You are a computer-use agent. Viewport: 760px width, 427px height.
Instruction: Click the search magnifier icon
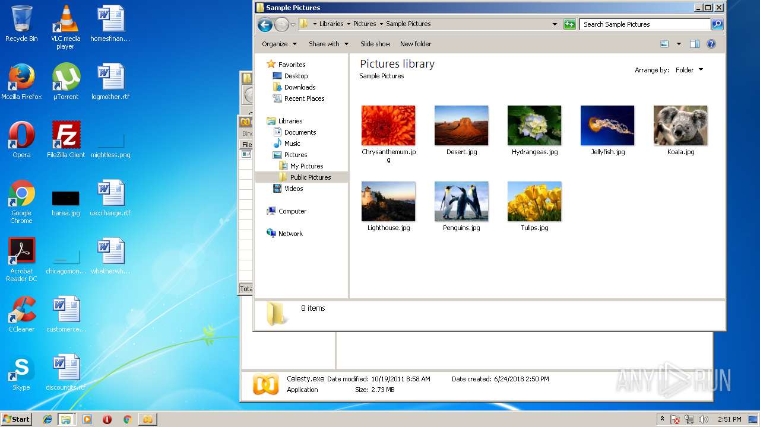pos(717,24)
